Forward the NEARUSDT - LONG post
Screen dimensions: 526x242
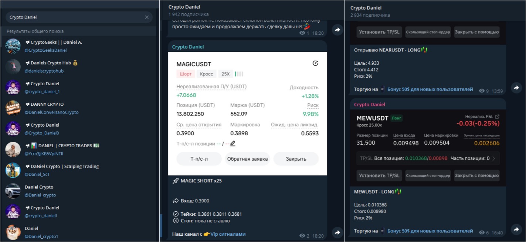click(x=516, y=88)
